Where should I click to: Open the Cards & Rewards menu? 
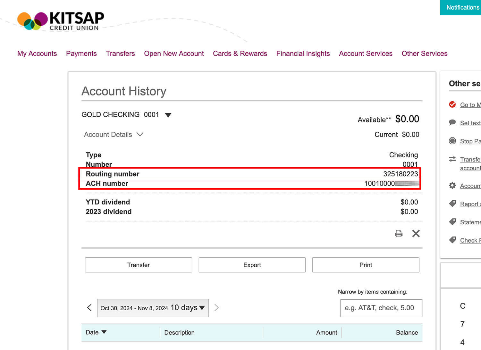(240, 53)
